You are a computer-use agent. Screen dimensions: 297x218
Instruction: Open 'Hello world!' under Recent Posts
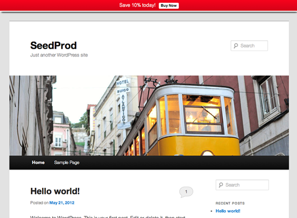228,211
